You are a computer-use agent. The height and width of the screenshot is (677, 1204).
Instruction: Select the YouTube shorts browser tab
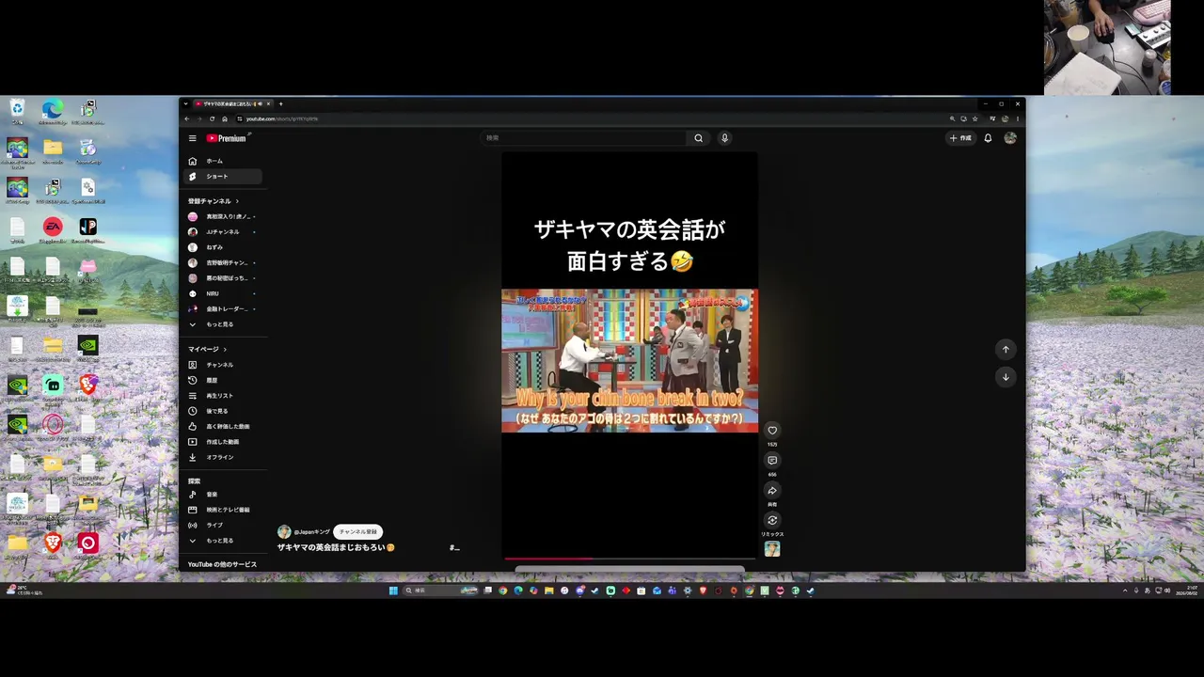(232, 103)
